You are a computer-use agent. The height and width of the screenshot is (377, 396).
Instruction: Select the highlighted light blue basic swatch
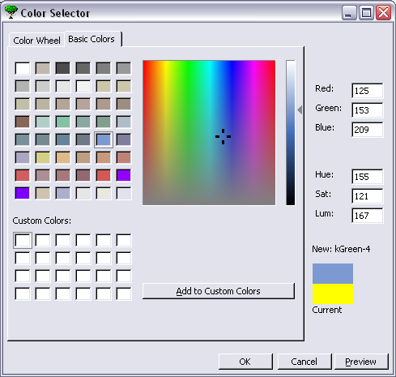[104, 139]
